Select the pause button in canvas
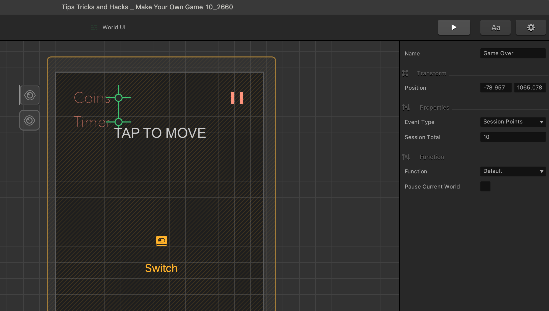 [x=237, y=98]
